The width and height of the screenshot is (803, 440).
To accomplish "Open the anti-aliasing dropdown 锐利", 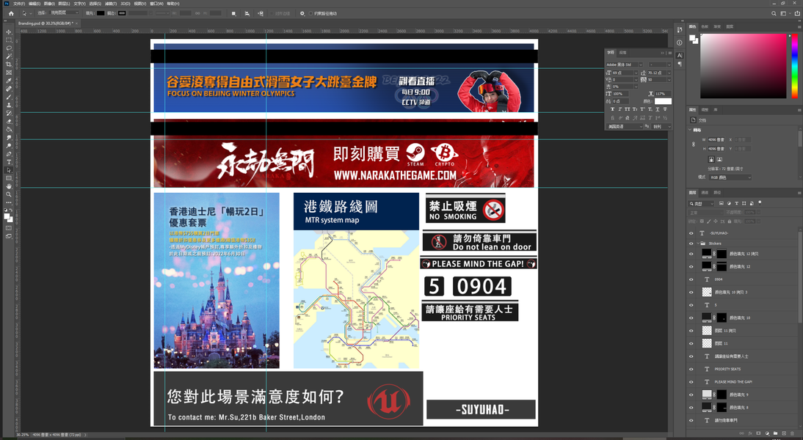I will click(x=661, y=126).
